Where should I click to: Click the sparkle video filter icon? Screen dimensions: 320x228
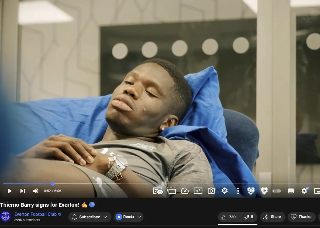coord(198,191)
